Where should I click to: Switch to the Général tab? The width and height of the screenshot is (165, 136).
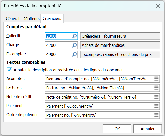[x=13, y=19]
